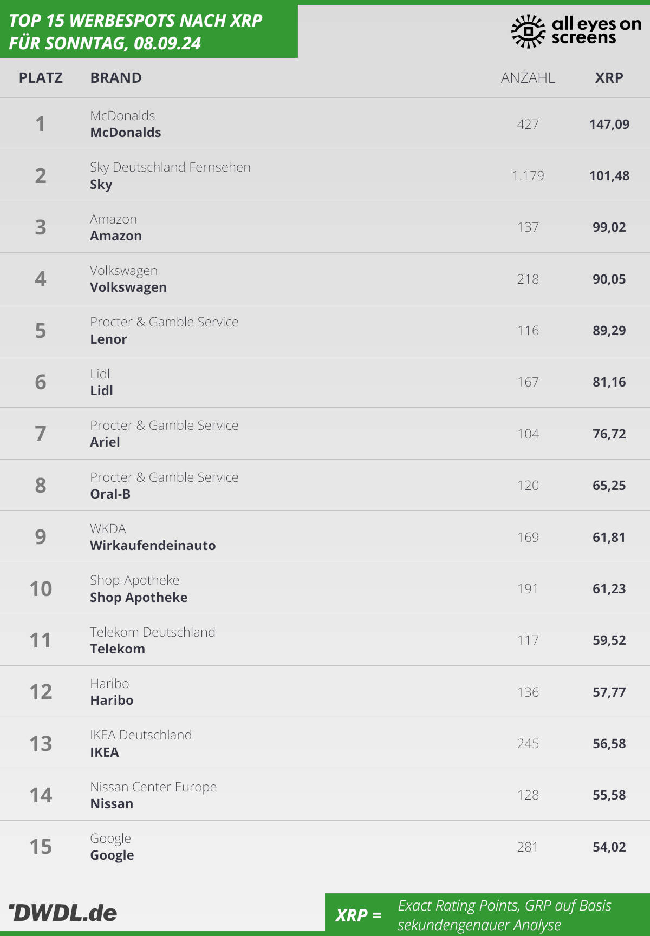650x936 pixels.
Task: Click the DWDL.de logo
Action: point(63,913)
